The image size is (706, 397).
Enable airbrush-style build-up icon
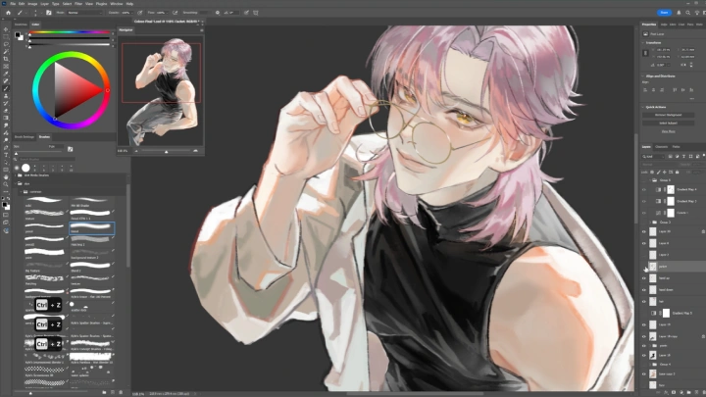[176, 13]
